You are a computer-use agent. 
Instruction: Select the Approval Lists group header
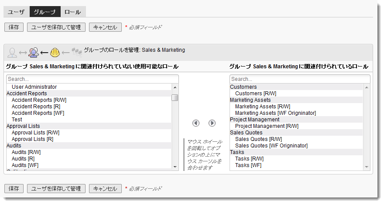pos(89,126)
